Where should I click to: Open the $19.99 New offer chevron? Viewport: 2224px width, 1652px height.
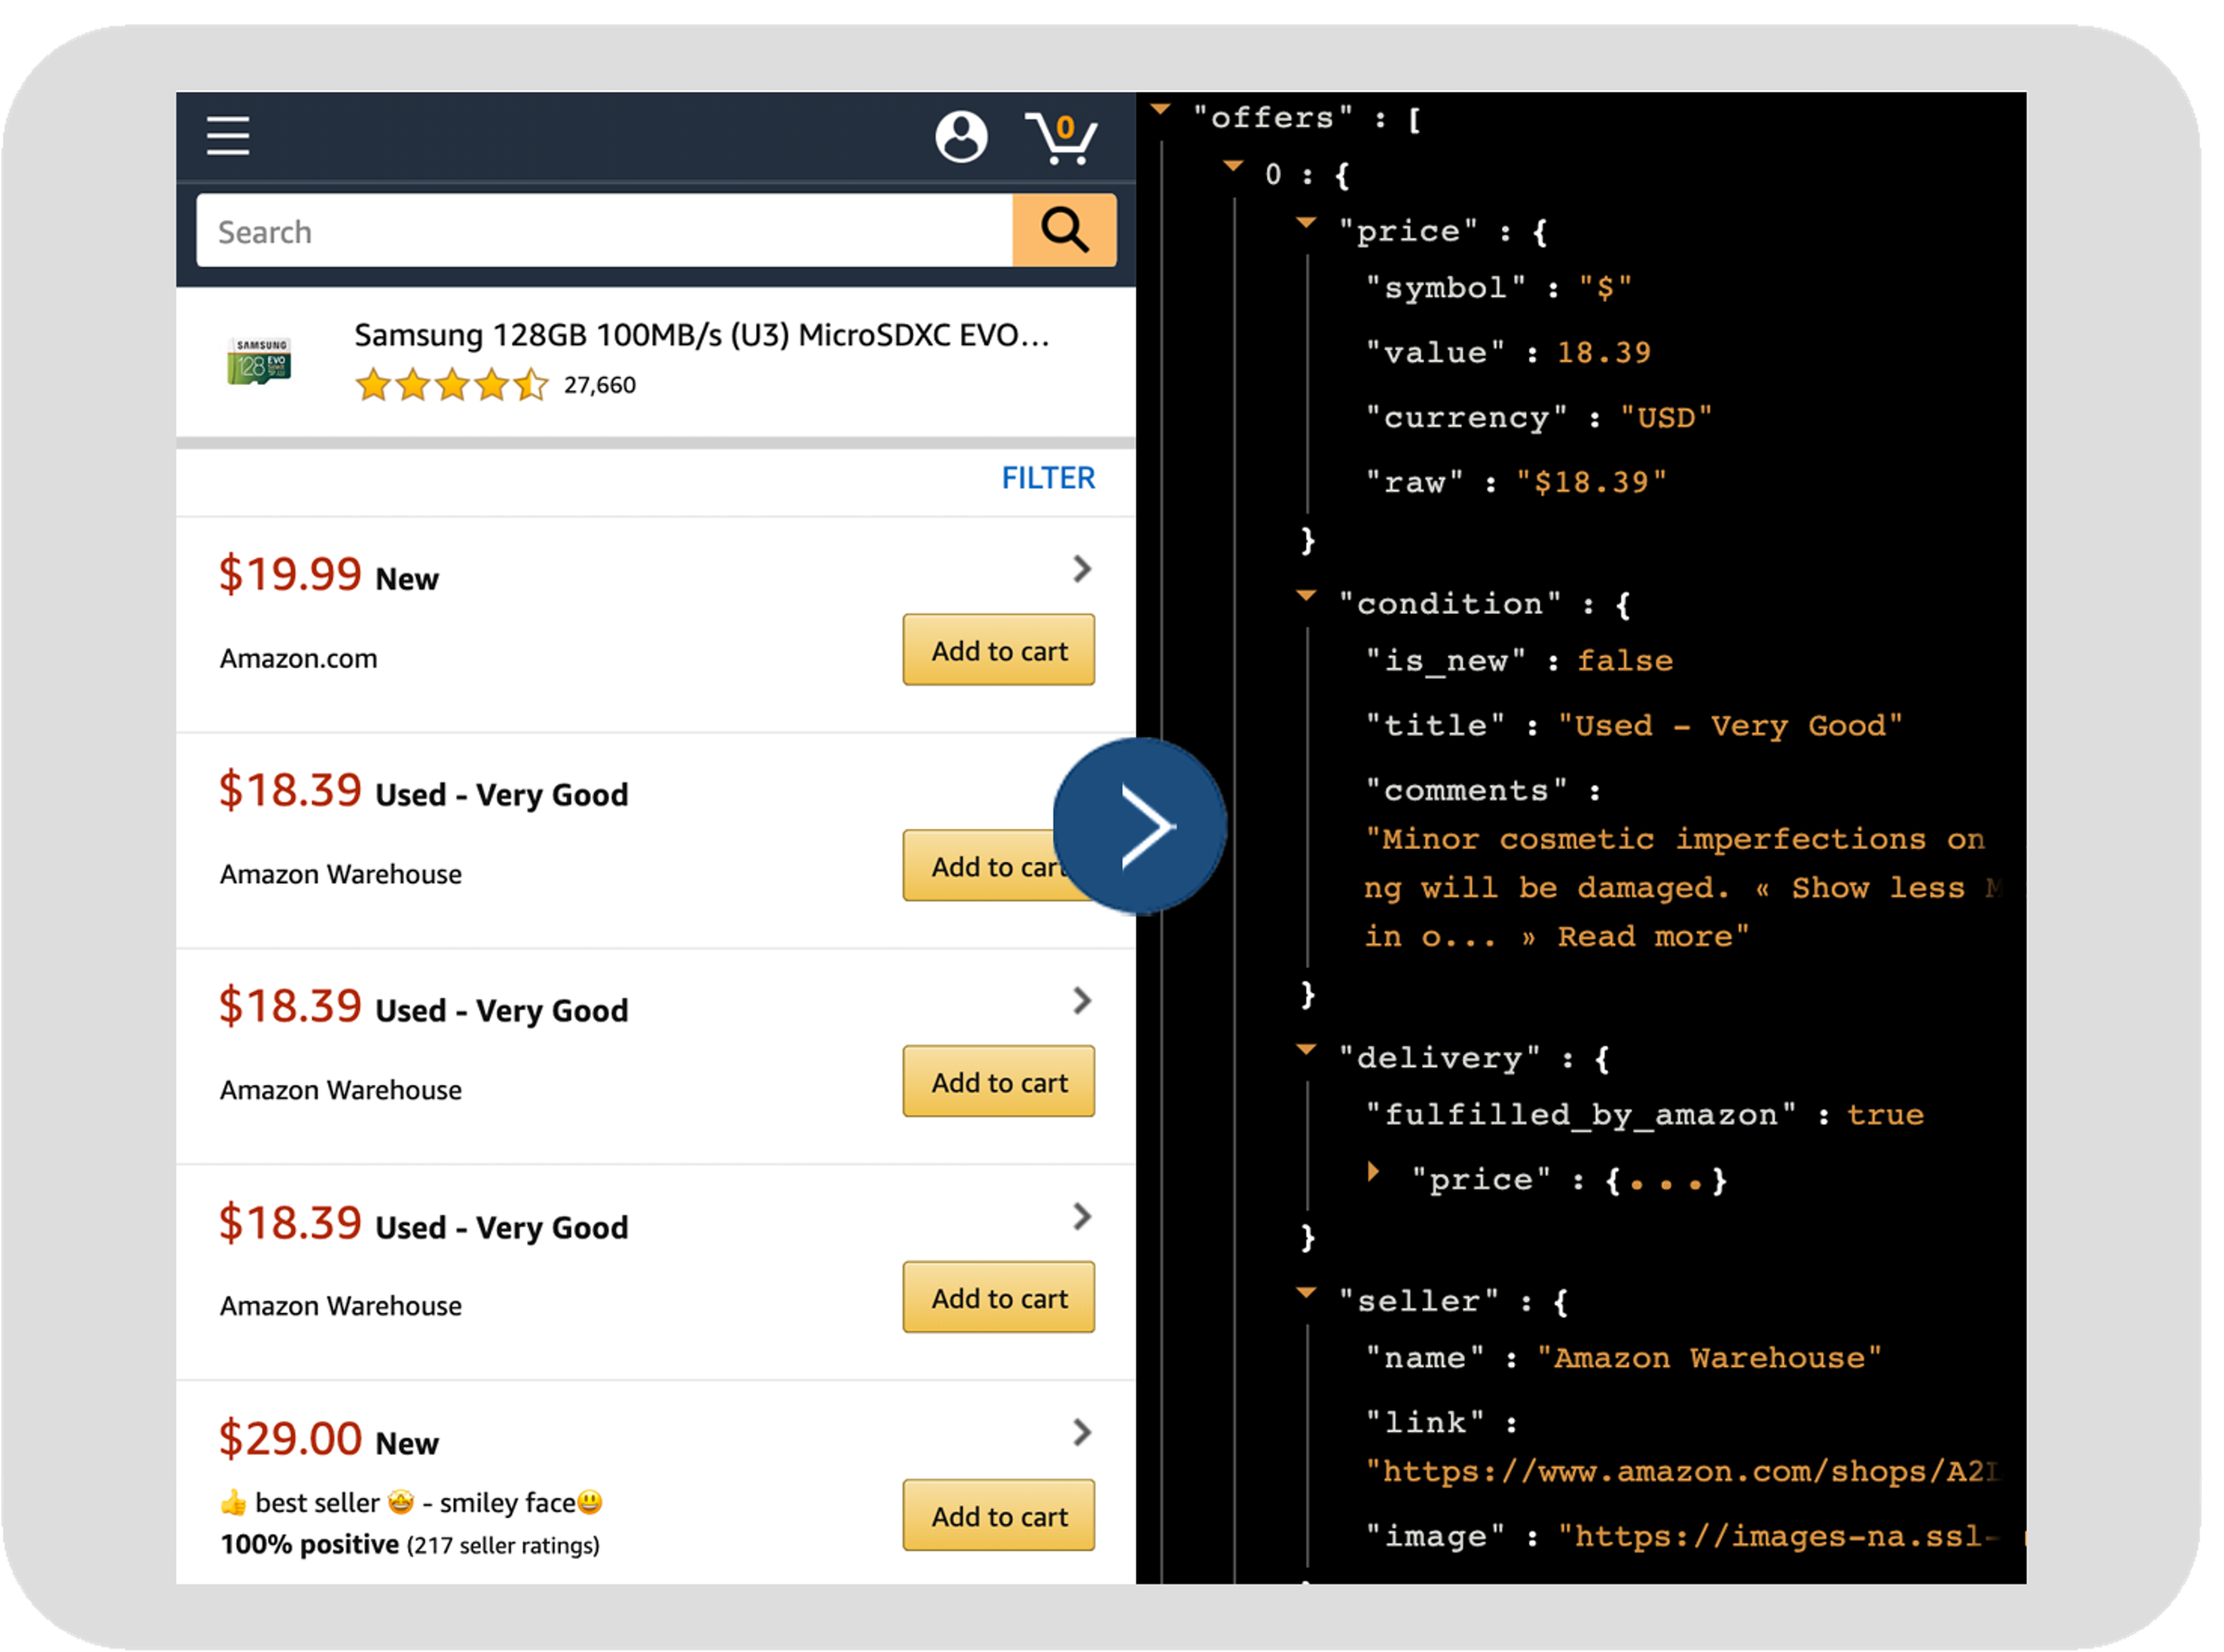(x=1082, y=569)
